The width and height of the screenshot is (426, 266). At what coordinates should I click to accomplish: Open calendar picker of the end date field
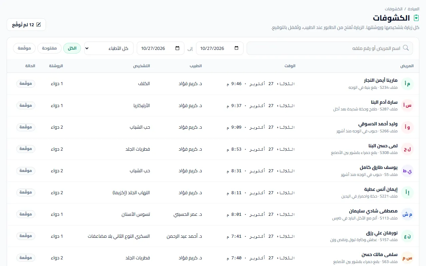coord(177,48)
